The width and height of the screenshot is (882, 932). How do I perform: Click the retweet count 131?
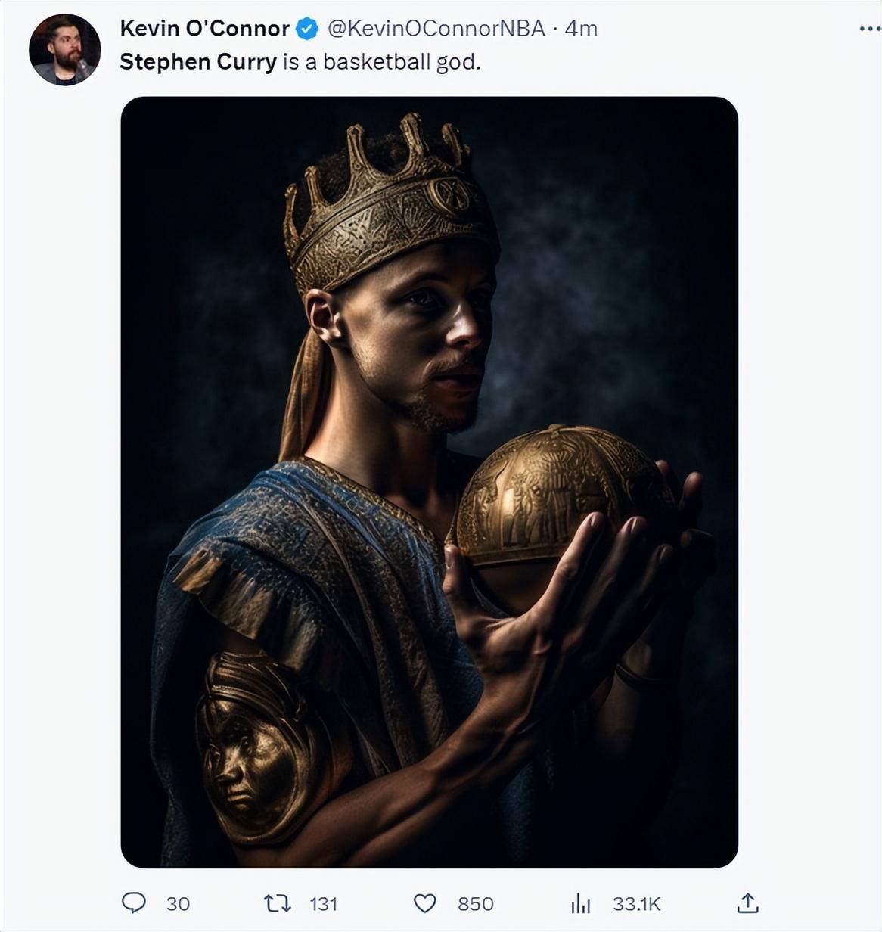pyautogui.click(x=323, y=904)
